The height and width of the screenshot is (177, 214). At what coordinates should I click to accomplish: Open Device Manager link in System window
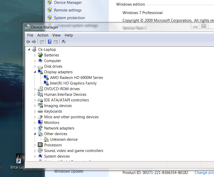(x=68, y=3)
